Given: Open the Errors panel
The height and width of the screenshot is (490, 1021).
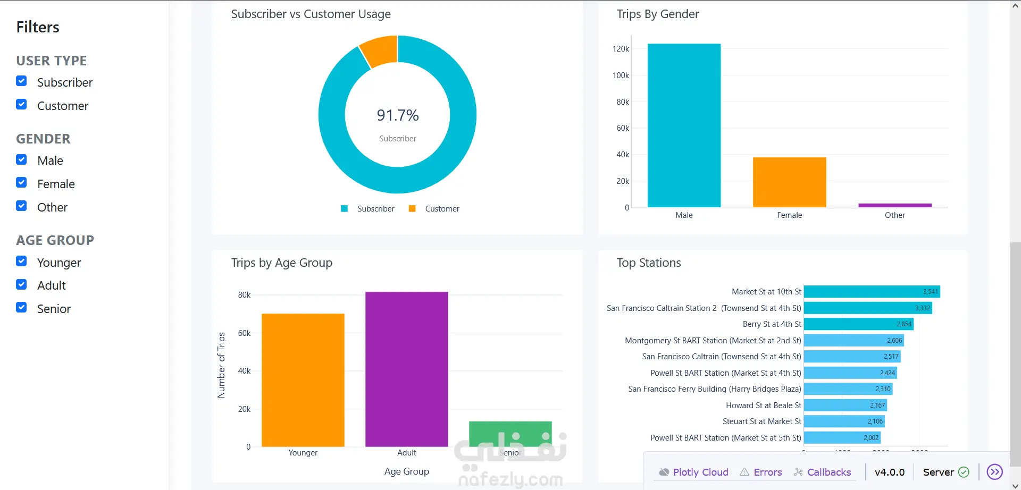Looking at the screenshot, I should (768, 472).
